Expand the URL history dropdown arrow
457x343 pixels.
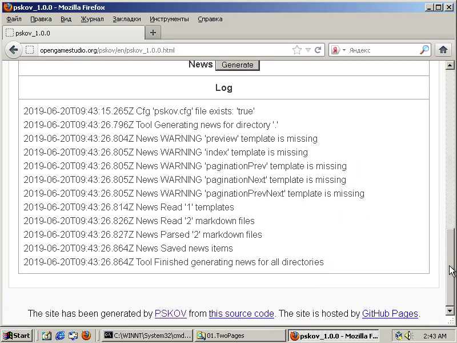point(308,50)
